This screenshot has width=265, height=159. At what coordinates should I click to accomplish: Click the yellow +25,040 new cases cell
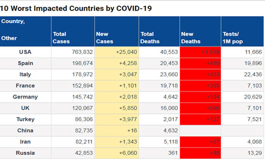tap(116, 52)
